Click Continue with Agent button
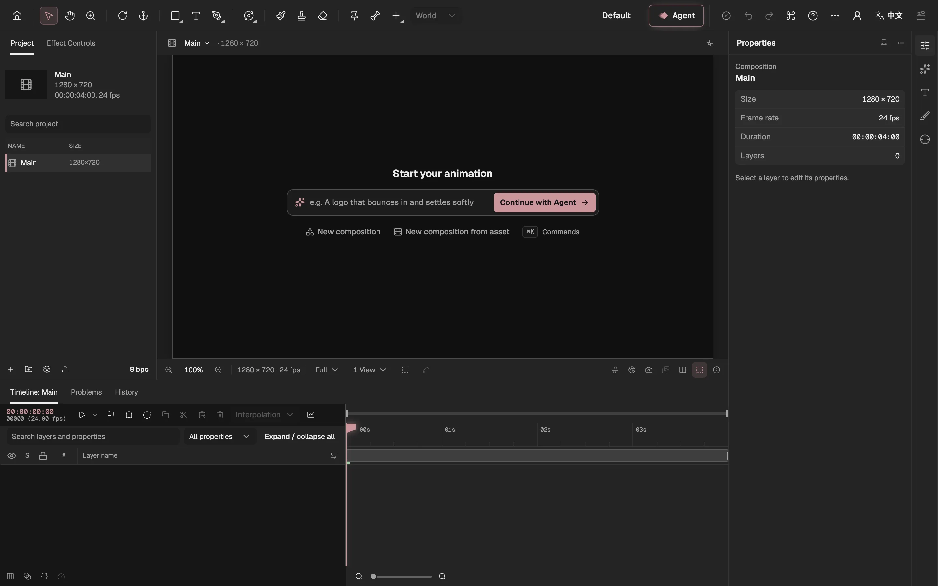938x586 pixels. [545, 202]
